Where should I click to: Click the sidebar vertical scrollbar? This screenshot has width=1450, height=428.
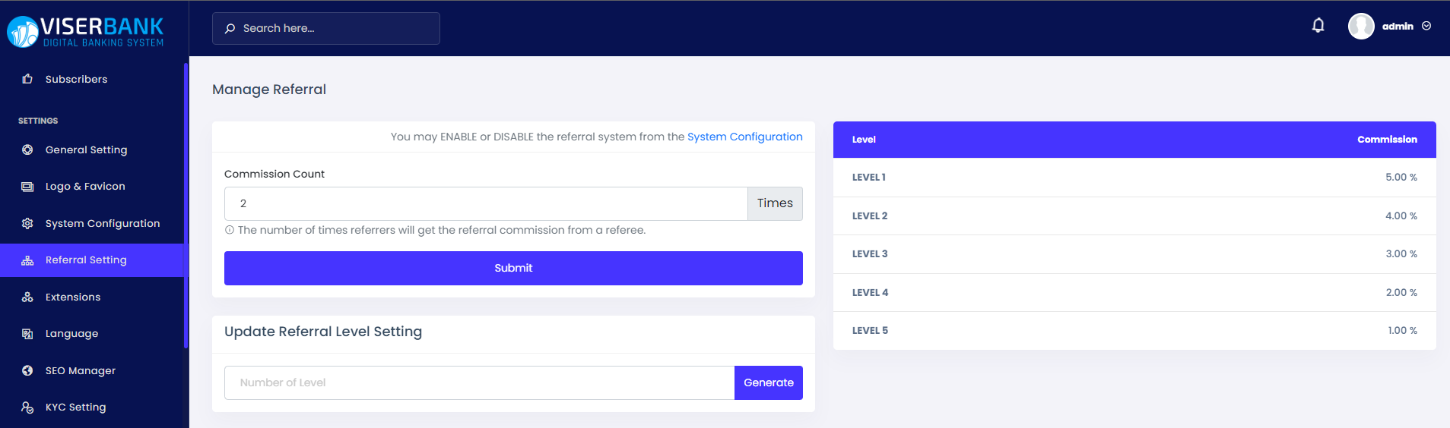tap(186, 205)
